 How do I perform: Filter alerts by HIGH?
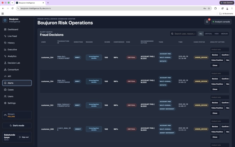click(217, 34)
